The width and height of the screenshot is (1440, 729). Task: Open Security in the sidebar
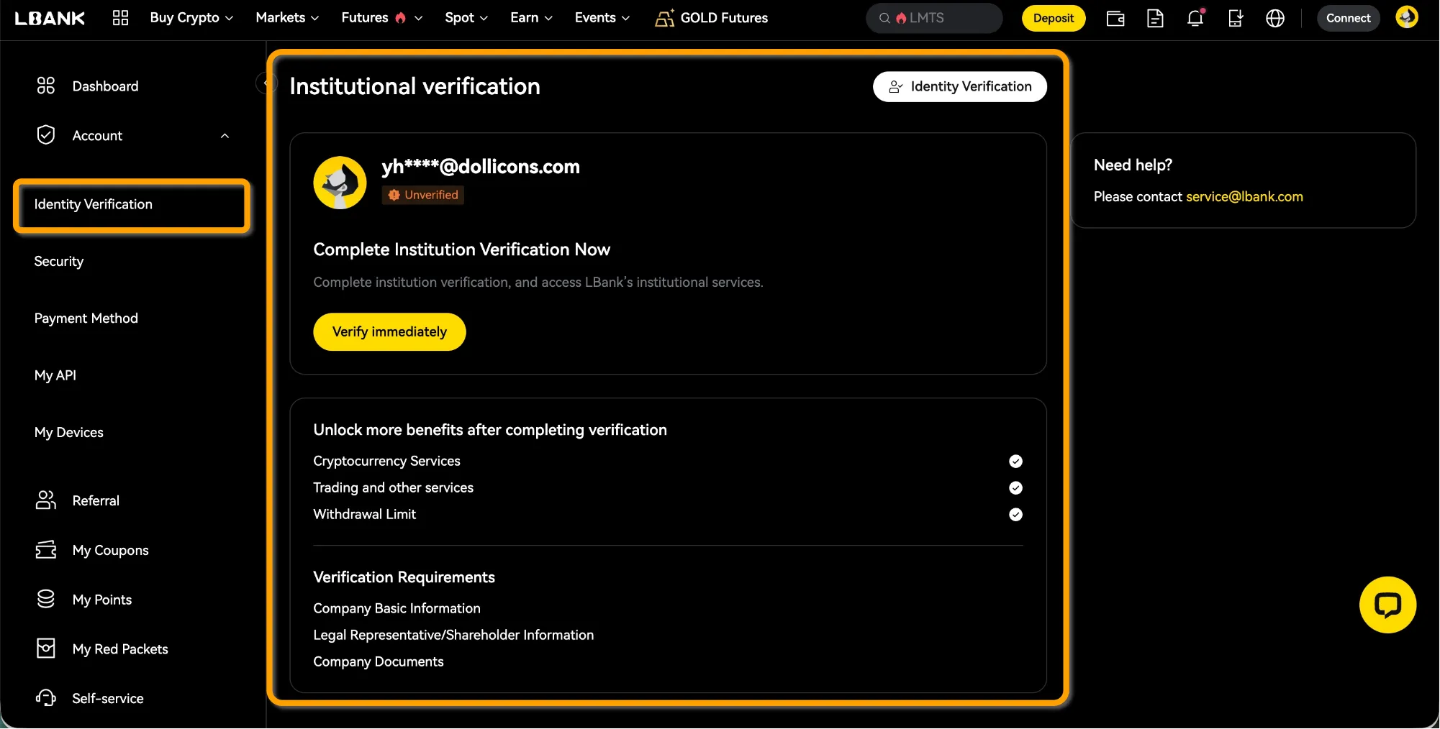coord(59,262)
